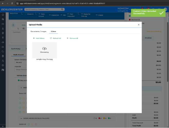Open the settings gear in sidebar
Image resolution: width=169 pixels, height=128 pixels.
[3, 65]
